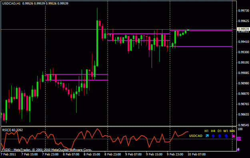Click the 7 Feb 23:00 time label
The image size is (250, 158).
(x=50, y=154)
